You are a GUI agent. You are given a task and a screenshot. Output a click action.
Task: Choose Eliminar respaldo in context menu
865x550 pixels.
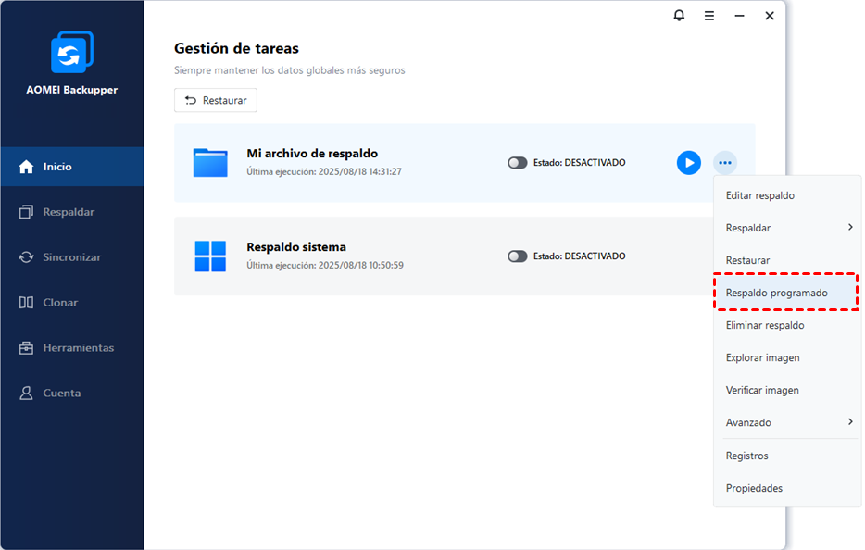[x=765, y=325]
